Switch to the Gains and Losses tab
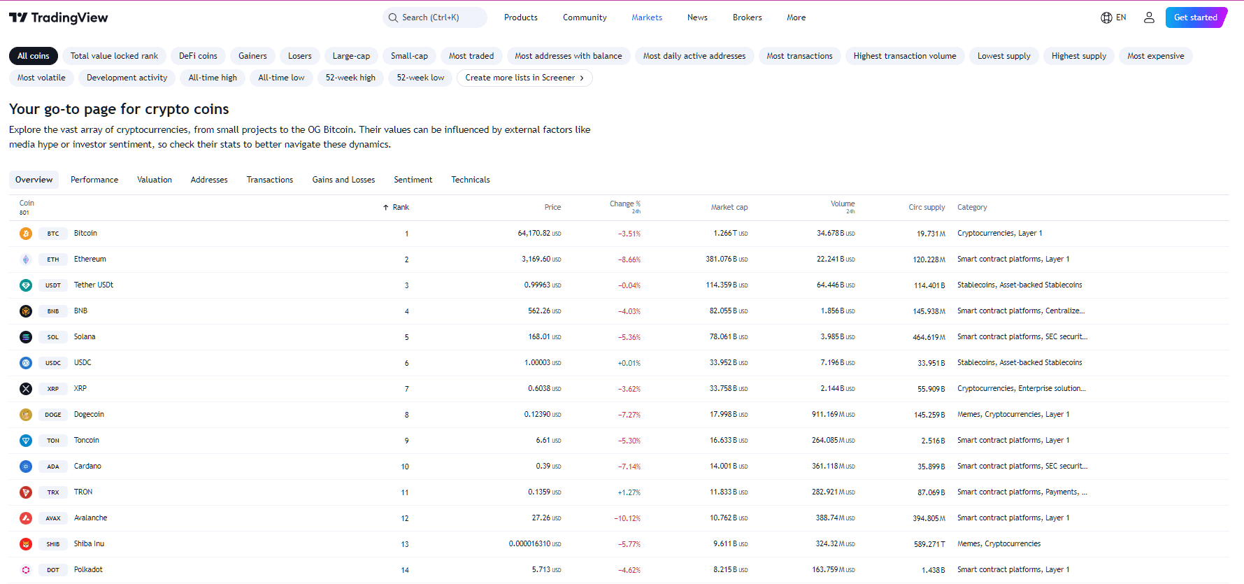The image size is (1244, 584). tap(343, 180)
